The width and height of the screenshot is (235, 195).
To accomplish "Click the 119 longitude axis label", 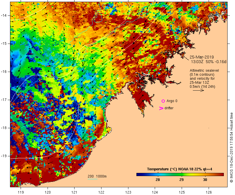I will point(21,192).
